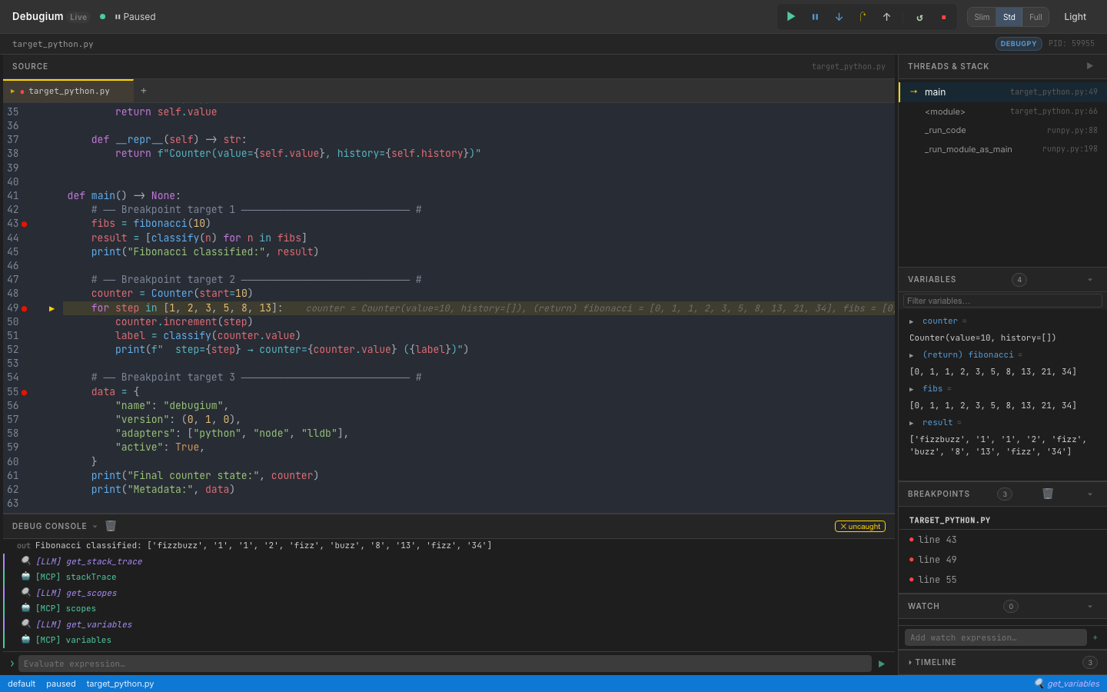Click the Continue execution icon
This screenshot has width=1107, height=692.
791,16
